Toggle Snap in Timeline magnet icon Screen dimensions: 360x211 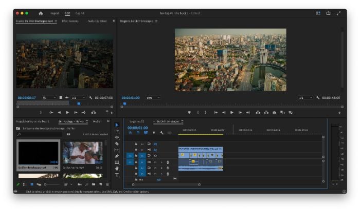tap(138, 133)
